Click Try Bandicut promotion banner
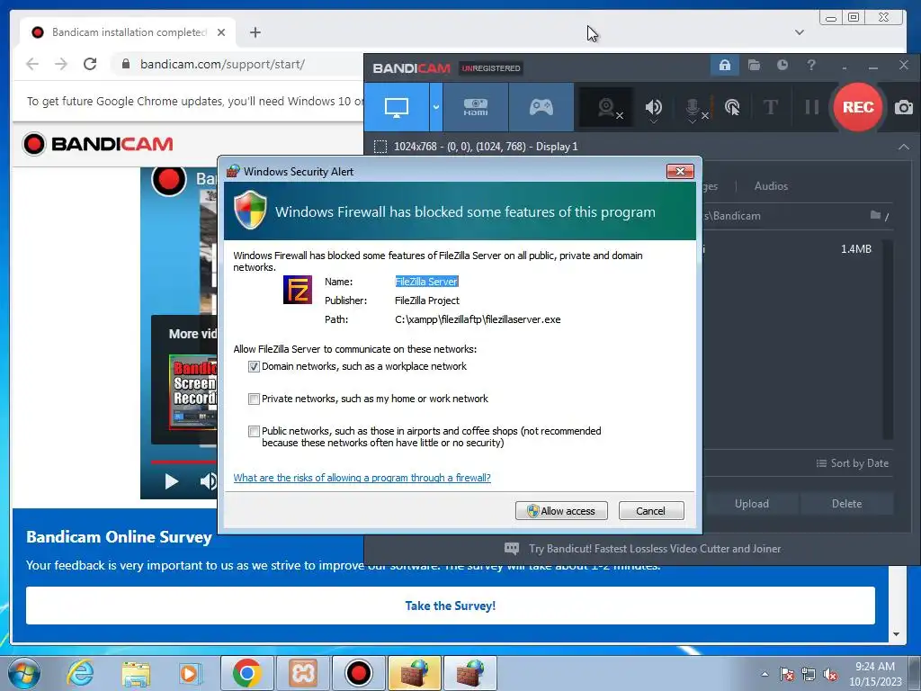This screenshot has width=921, height=691. point(642,549)
